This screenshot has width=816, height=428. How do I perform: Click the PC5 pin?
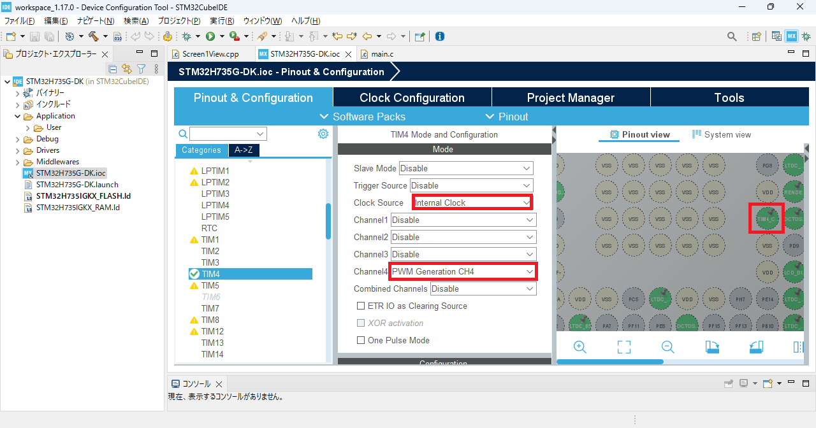[x=633, y=299]
